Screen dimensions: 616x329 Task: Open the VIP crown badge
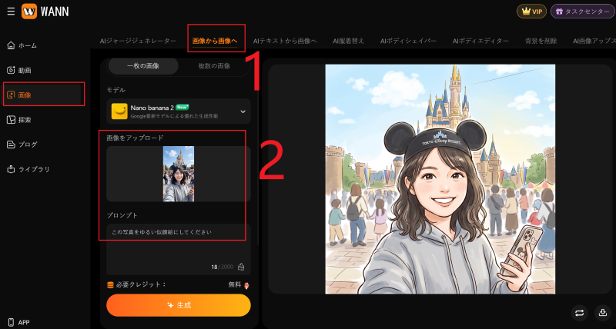[x=531, y=12]
